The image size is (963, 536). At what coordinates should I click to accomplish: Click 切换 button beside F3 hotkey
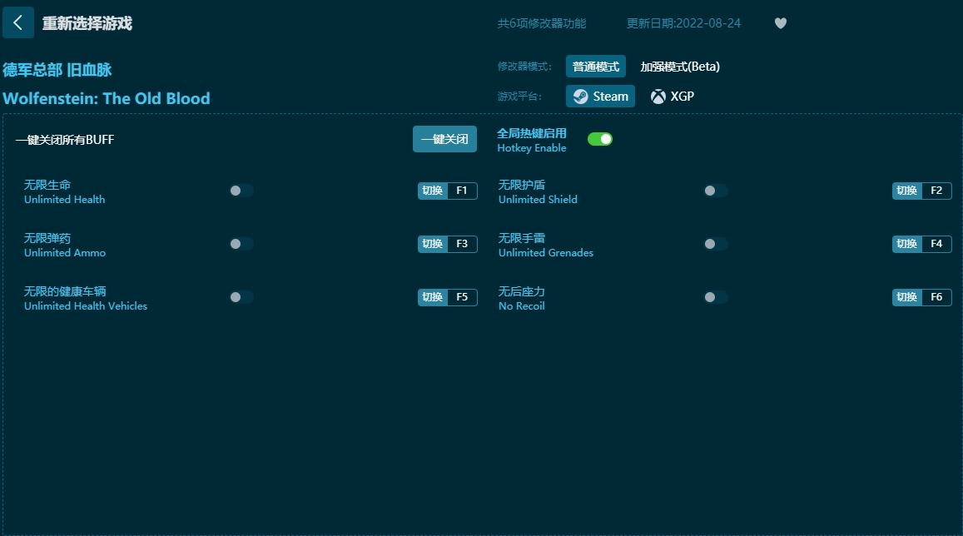click(x=433, y=244)
